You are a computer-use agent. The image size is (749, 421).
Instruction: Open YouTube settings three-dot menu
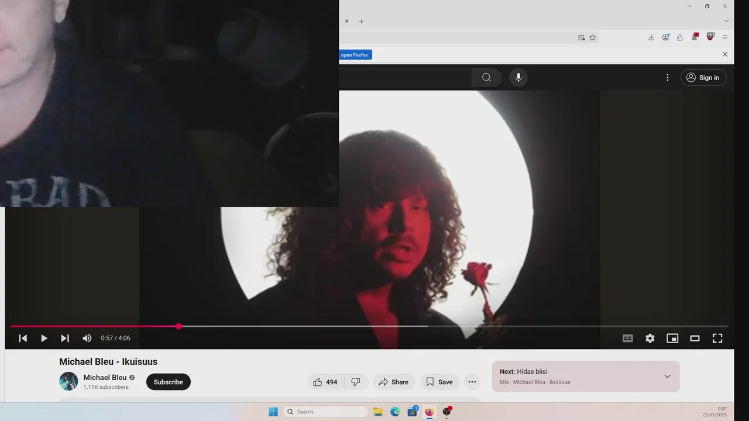coord(667,77)
